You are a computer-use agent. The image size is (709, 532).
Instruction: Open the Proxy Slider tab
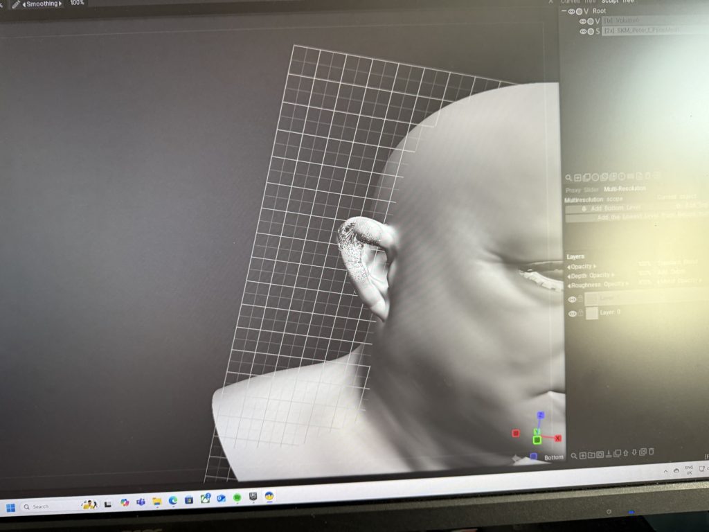tap(582, 190)
